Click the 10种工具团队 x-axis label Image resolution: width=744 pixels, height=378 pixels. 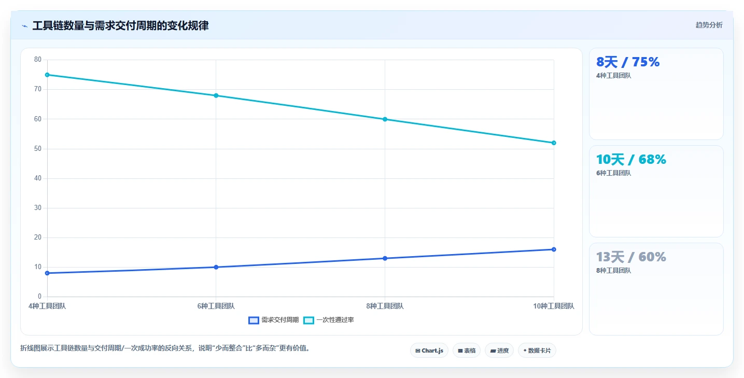click(554, 306)
